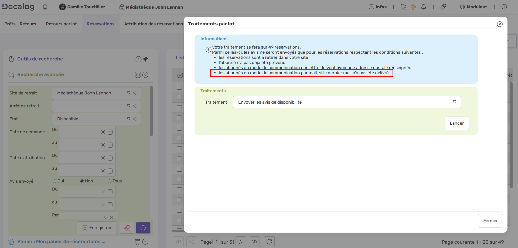This screenshot has width=518, height=248.
Task: Click the notification bell icon
Action: click(424, 7)
